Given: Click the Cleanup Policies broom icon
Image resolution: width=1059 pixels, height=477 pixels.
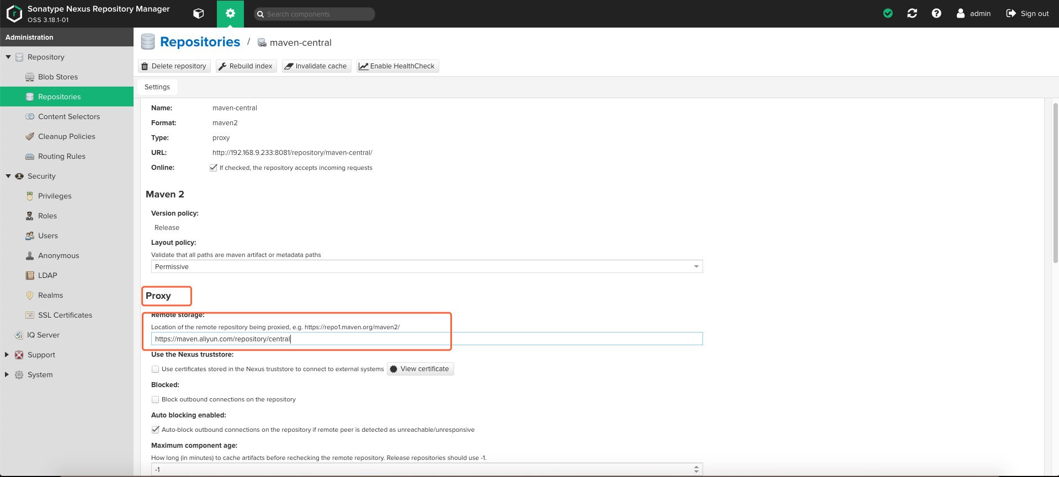Looking at the screenshot, I should click(x=30, y=137).
